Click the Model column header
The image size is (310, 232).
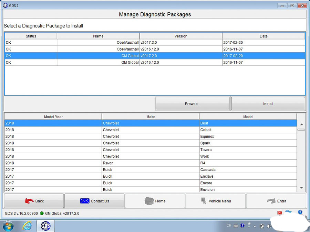click(x=248, y=117)
